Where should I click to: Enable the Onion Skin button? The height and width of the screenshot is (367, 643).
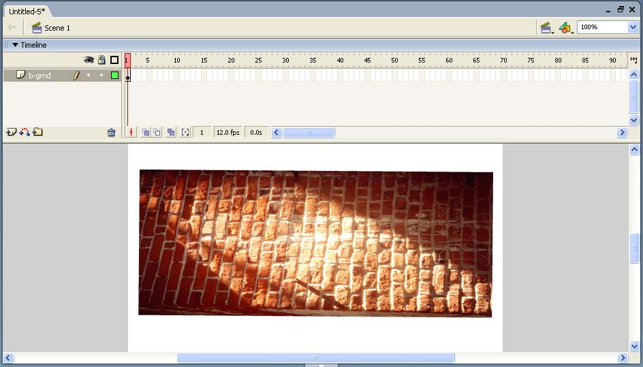coord(145,133)
